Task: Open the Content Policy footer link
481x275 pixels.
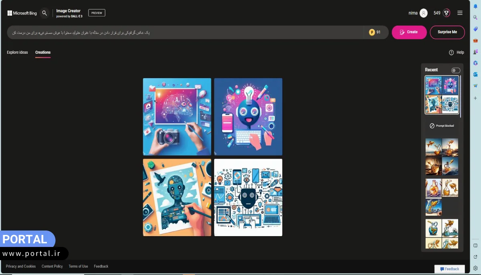Action: tap(52, 266)
